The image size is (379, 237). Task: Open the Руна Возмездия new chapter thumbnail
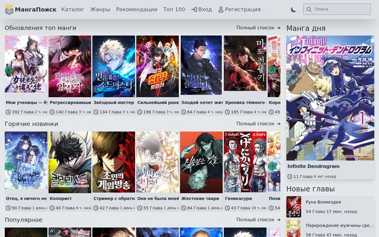coord(294,207)
